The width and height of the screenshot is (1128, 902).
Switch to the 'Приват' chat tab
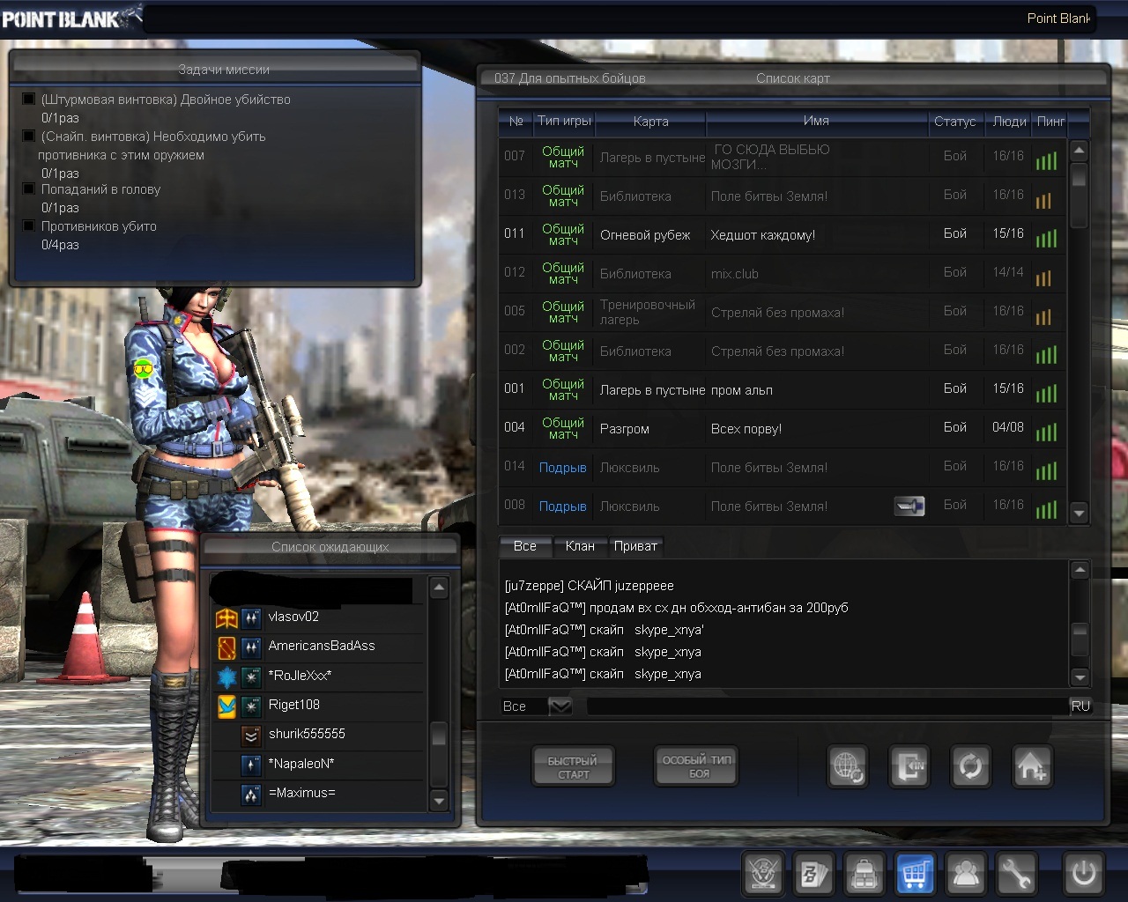click(x=634, y=546)
